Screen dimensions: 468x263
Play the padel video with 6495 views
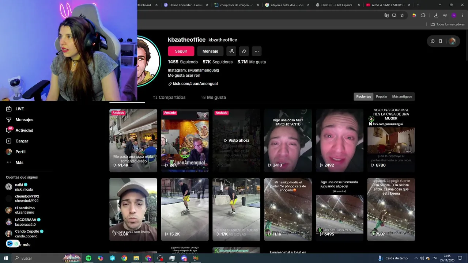pyautogui.click(x=339, y=209)
